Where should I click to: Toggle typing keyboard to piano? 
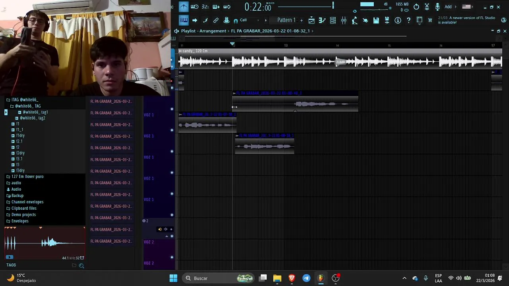point(183,20)
